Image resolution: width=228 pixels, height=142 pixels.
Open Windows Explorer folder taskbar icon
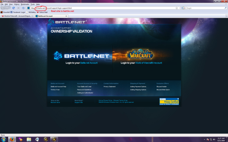(x=29, y=140)
